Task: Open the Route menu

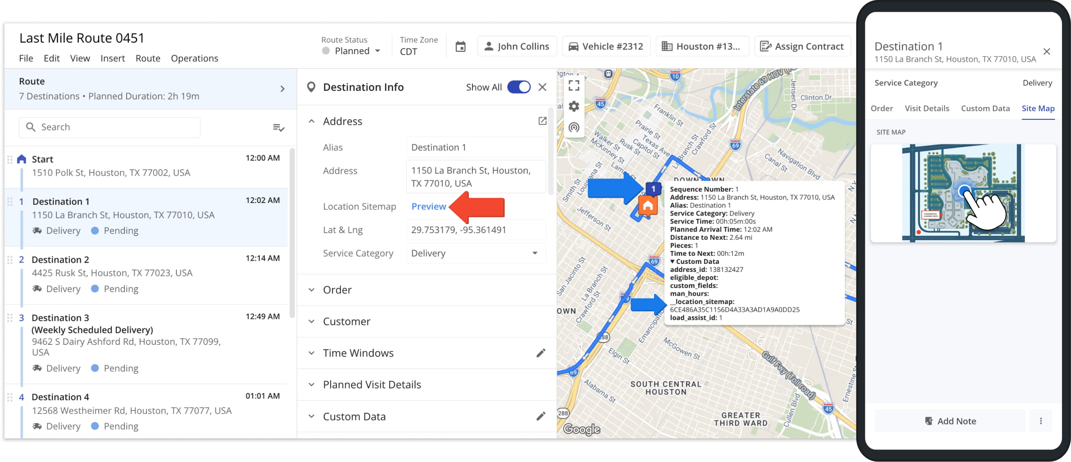Action: pos(148,58)
